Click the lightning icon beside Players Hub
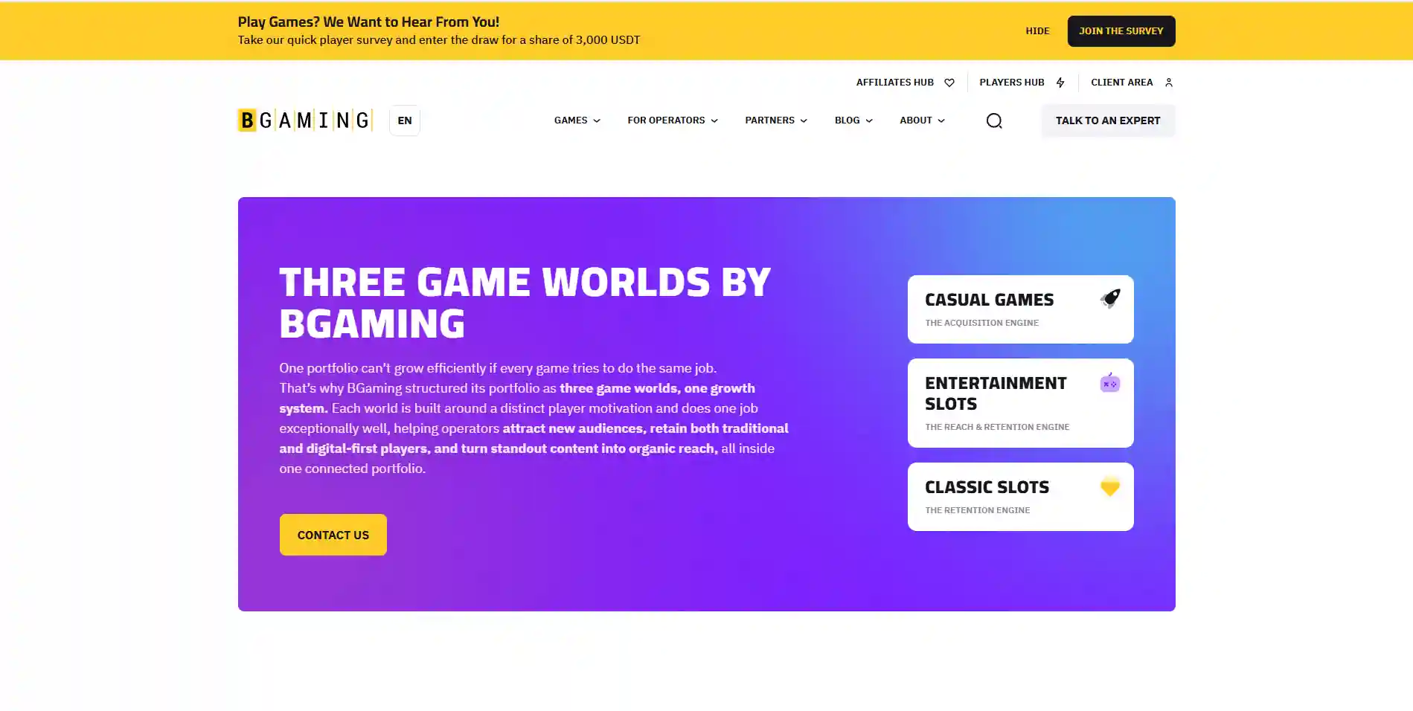This screenshot has height=711, width=1413. 1060,83
